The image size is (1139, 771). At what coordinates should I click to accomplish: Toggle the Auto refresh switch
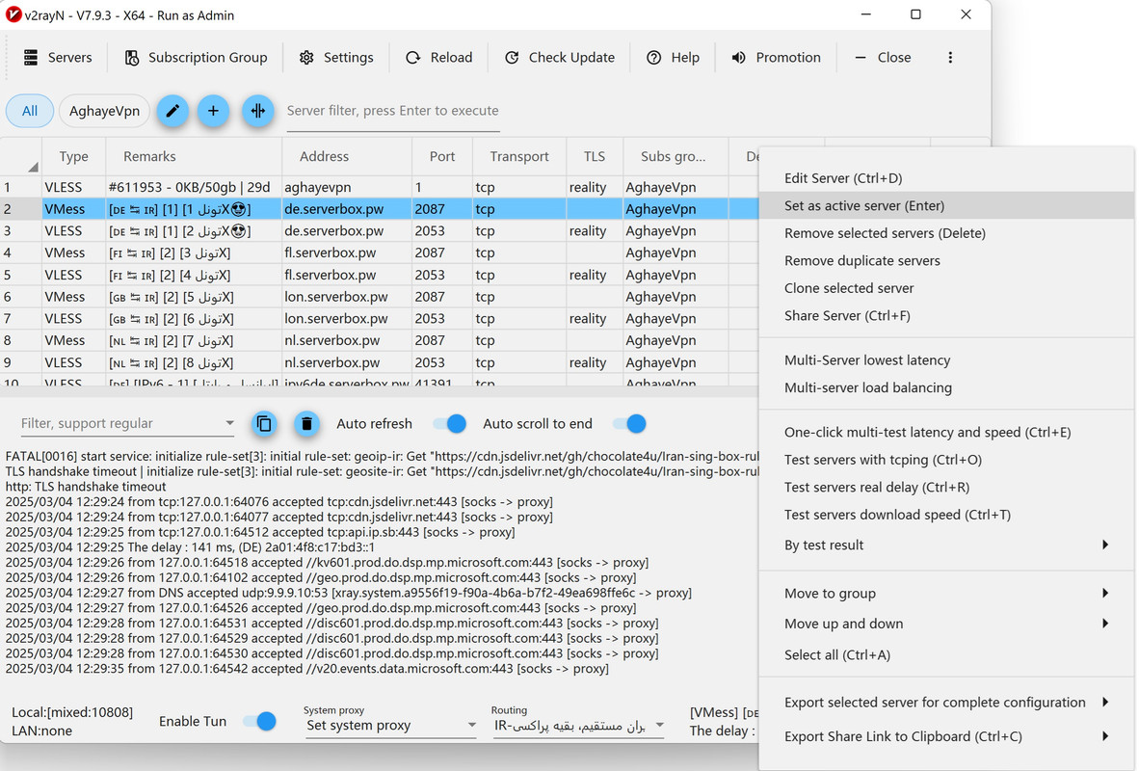point(450,424)
